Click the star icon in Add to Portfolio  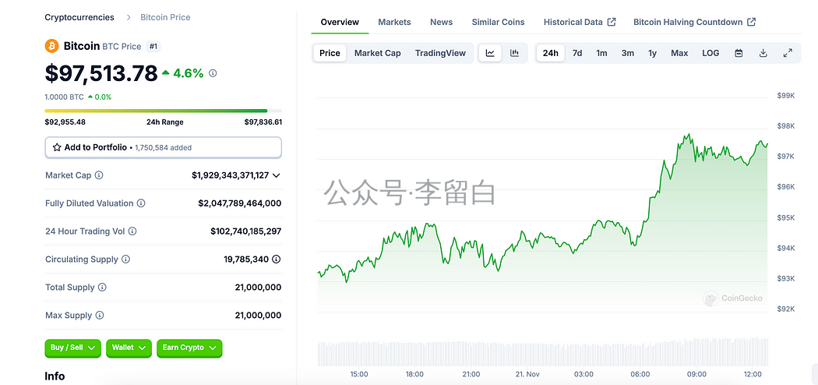[x=58, y=147]
